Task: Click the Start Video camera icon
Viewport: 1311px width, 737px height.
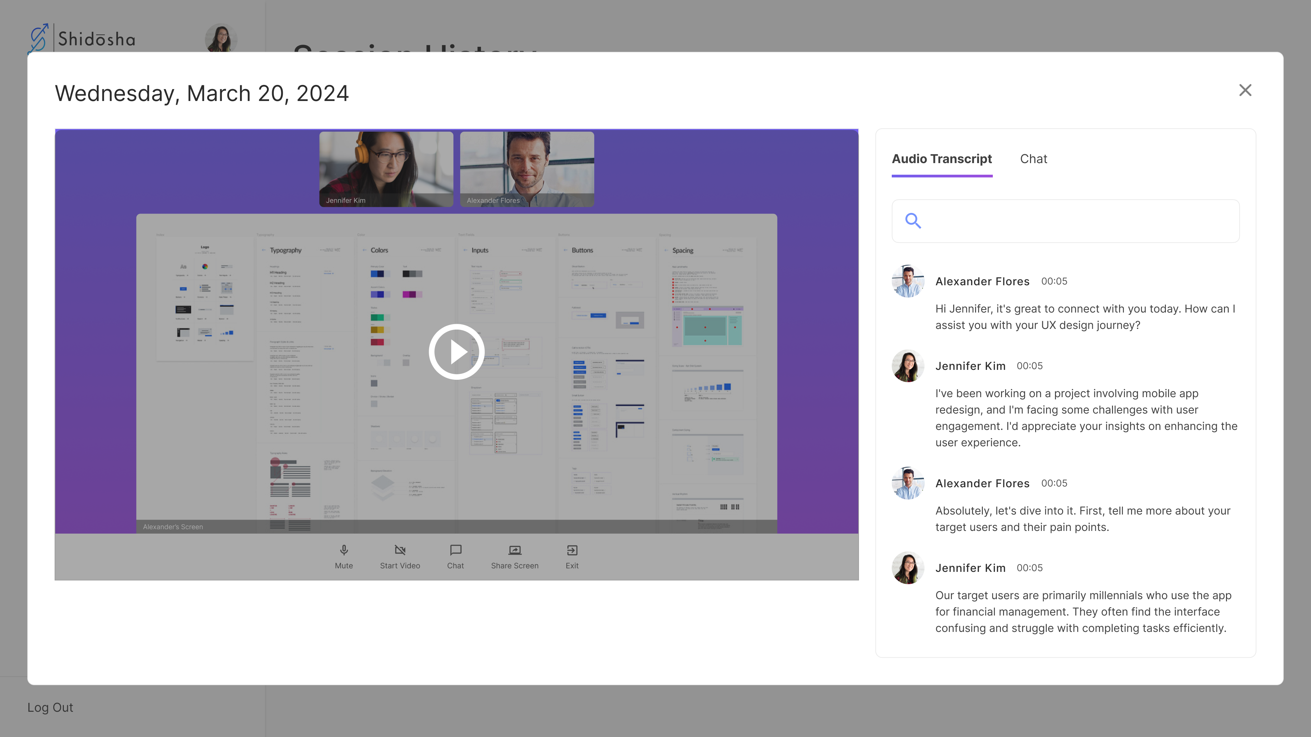Action: pos(400,550)
